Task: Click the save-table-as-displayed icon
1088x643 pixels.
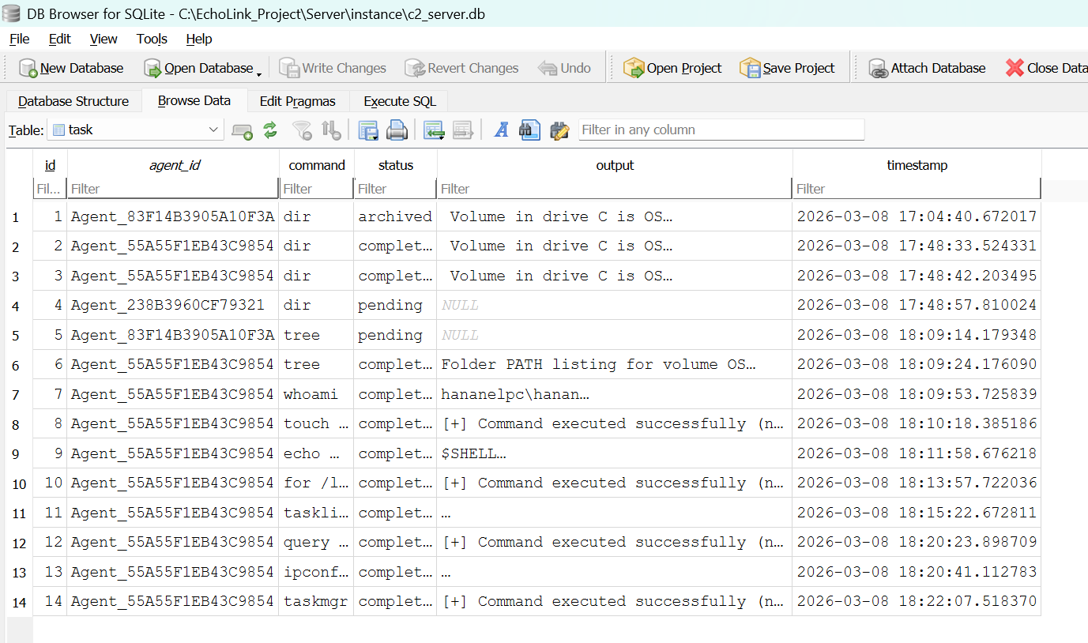Action: coord(368,130)
